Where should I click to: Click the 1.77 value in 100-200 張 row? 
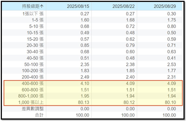click(172, 71)
